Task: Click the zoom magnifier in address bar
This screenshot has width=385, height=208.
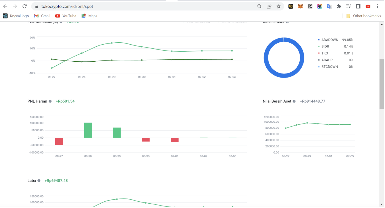Action: click(259, 6)
